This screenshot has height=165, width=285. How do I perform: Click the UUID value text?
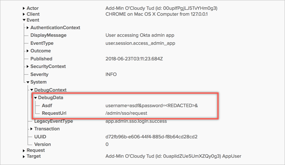pyautogui.click(x=151, y=137)
